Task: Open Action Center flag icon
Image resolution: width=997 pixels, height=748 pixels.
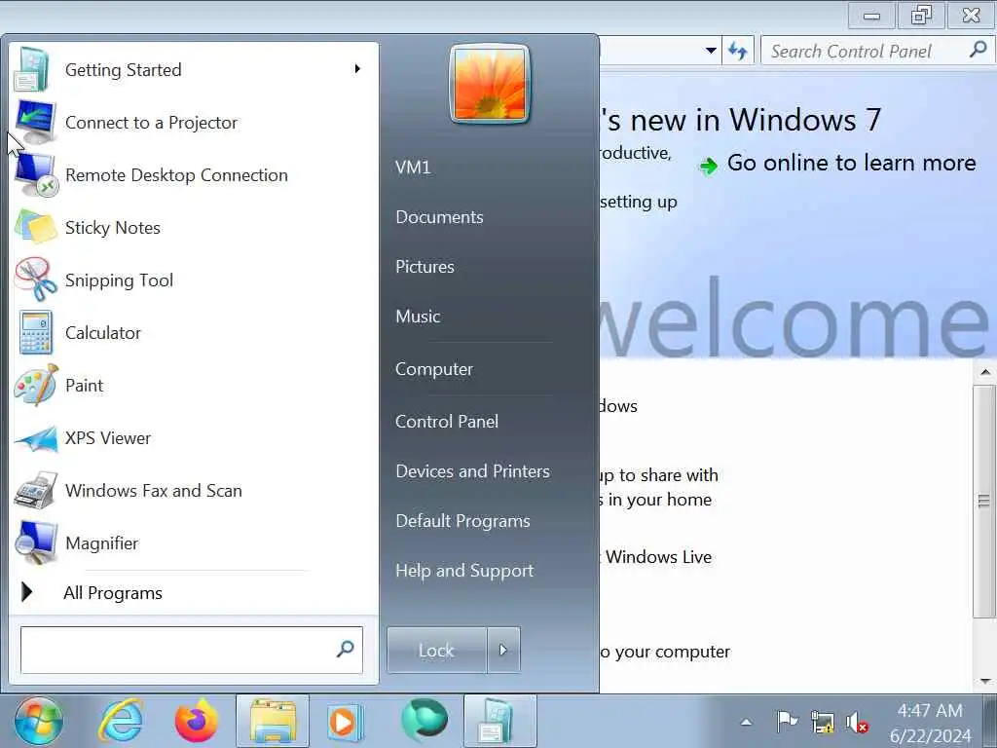Action: click(x=787, y=722)
